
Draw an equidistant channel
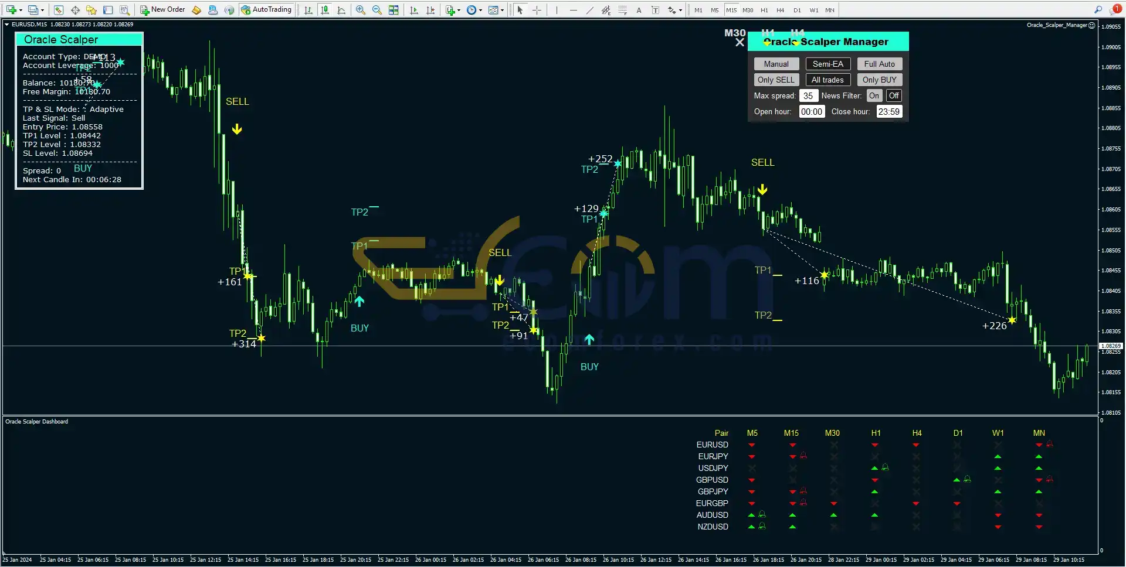[x=606, y=10]
